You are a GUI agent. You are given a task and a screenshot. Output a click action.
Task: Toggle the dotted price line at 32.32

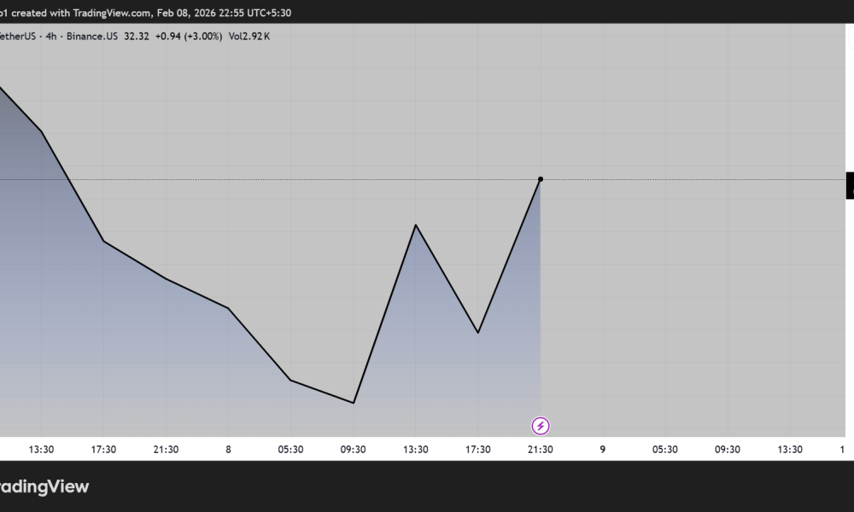point(683,180)
